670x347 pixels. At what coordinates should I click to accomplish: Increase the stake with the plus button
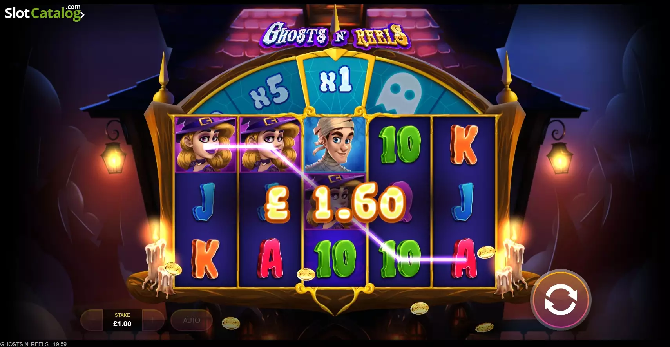point(153,320)
